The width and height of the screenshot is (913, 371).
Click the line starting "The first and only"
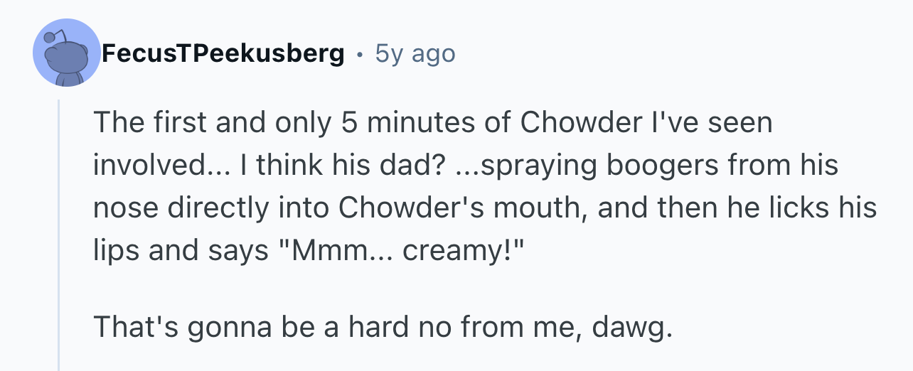pyautogui.click(x=432, y=124)
